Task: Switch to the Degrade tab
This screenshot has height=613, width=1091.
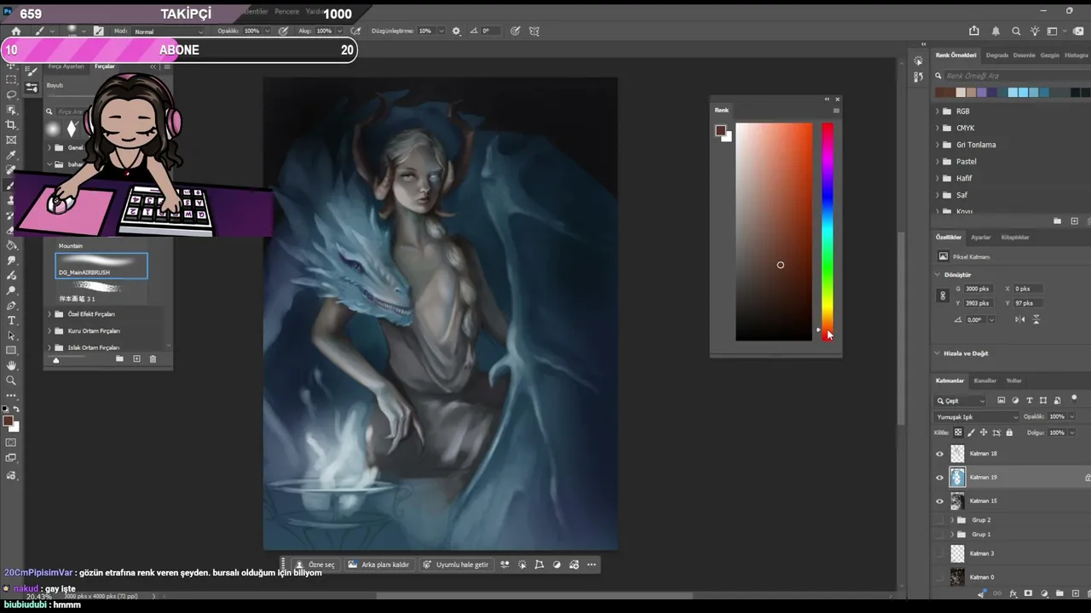Action: pos(997,55)
